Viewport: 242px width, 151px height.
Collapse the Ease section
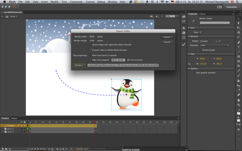189,28
